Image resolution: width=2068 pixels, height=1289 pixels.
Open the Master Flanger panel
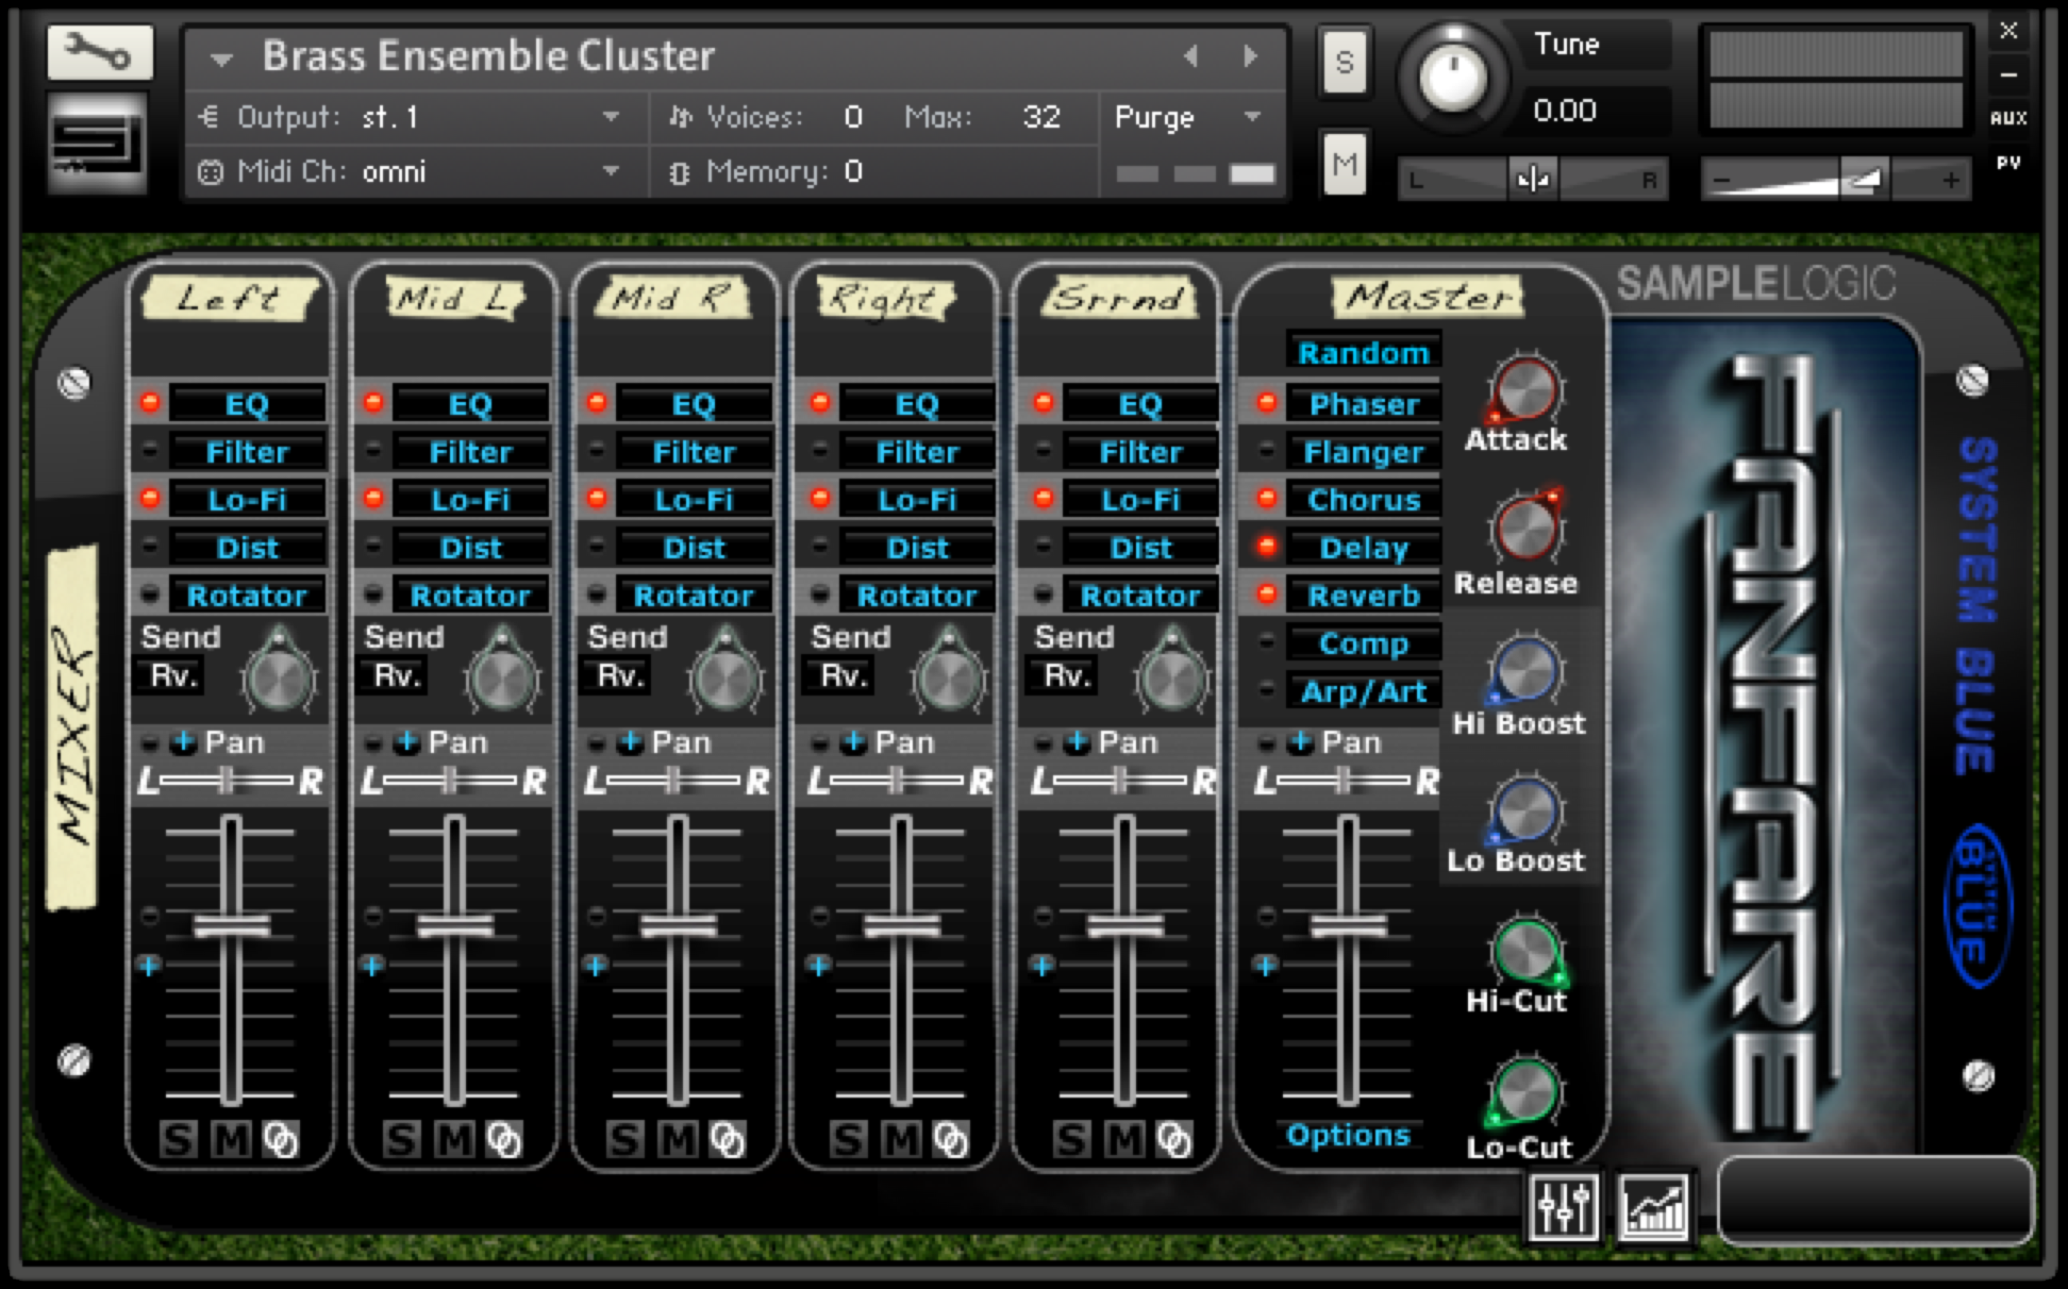(1364, 451)
